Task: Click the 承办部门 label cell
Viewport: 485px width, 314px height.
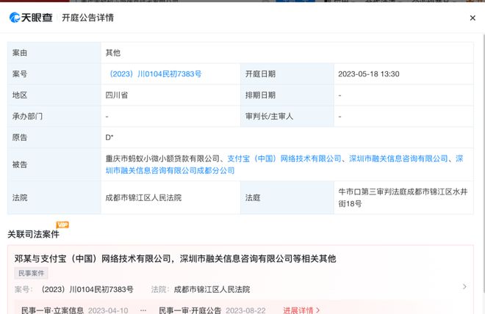Action: (x=54, y=117)
